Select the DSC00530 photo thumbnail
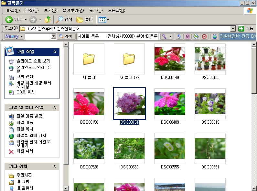The image size is (257, 191). [129, 148]
